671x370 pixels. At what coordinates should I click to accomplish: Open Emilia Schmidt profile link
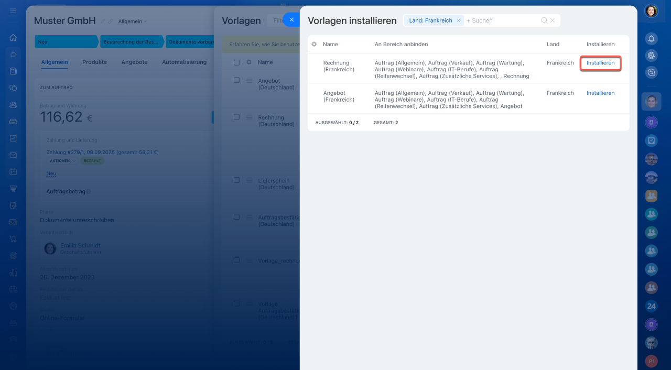click(80, 245)
